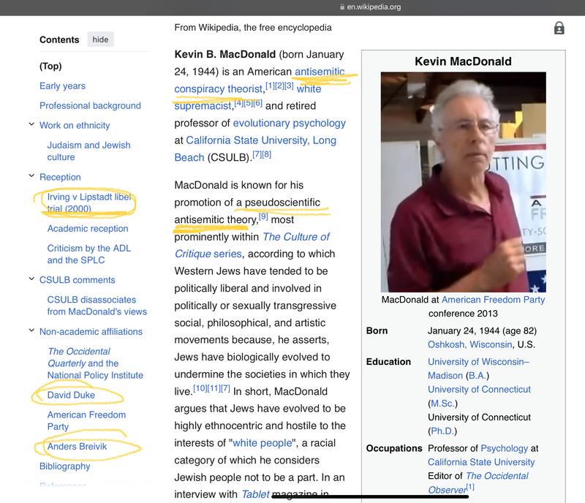The width and height of the screenshot is (585, 503).
Task: Open blue University of Connecticut link
Action: (479, 389)
